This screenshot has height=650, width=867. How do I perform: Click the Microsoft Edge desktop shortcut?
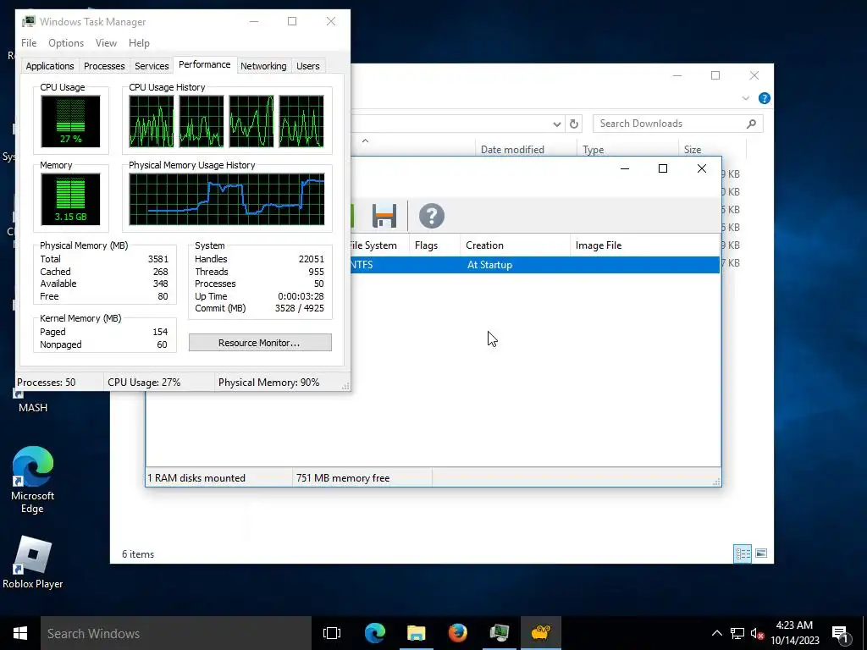(x=33, y=481)
